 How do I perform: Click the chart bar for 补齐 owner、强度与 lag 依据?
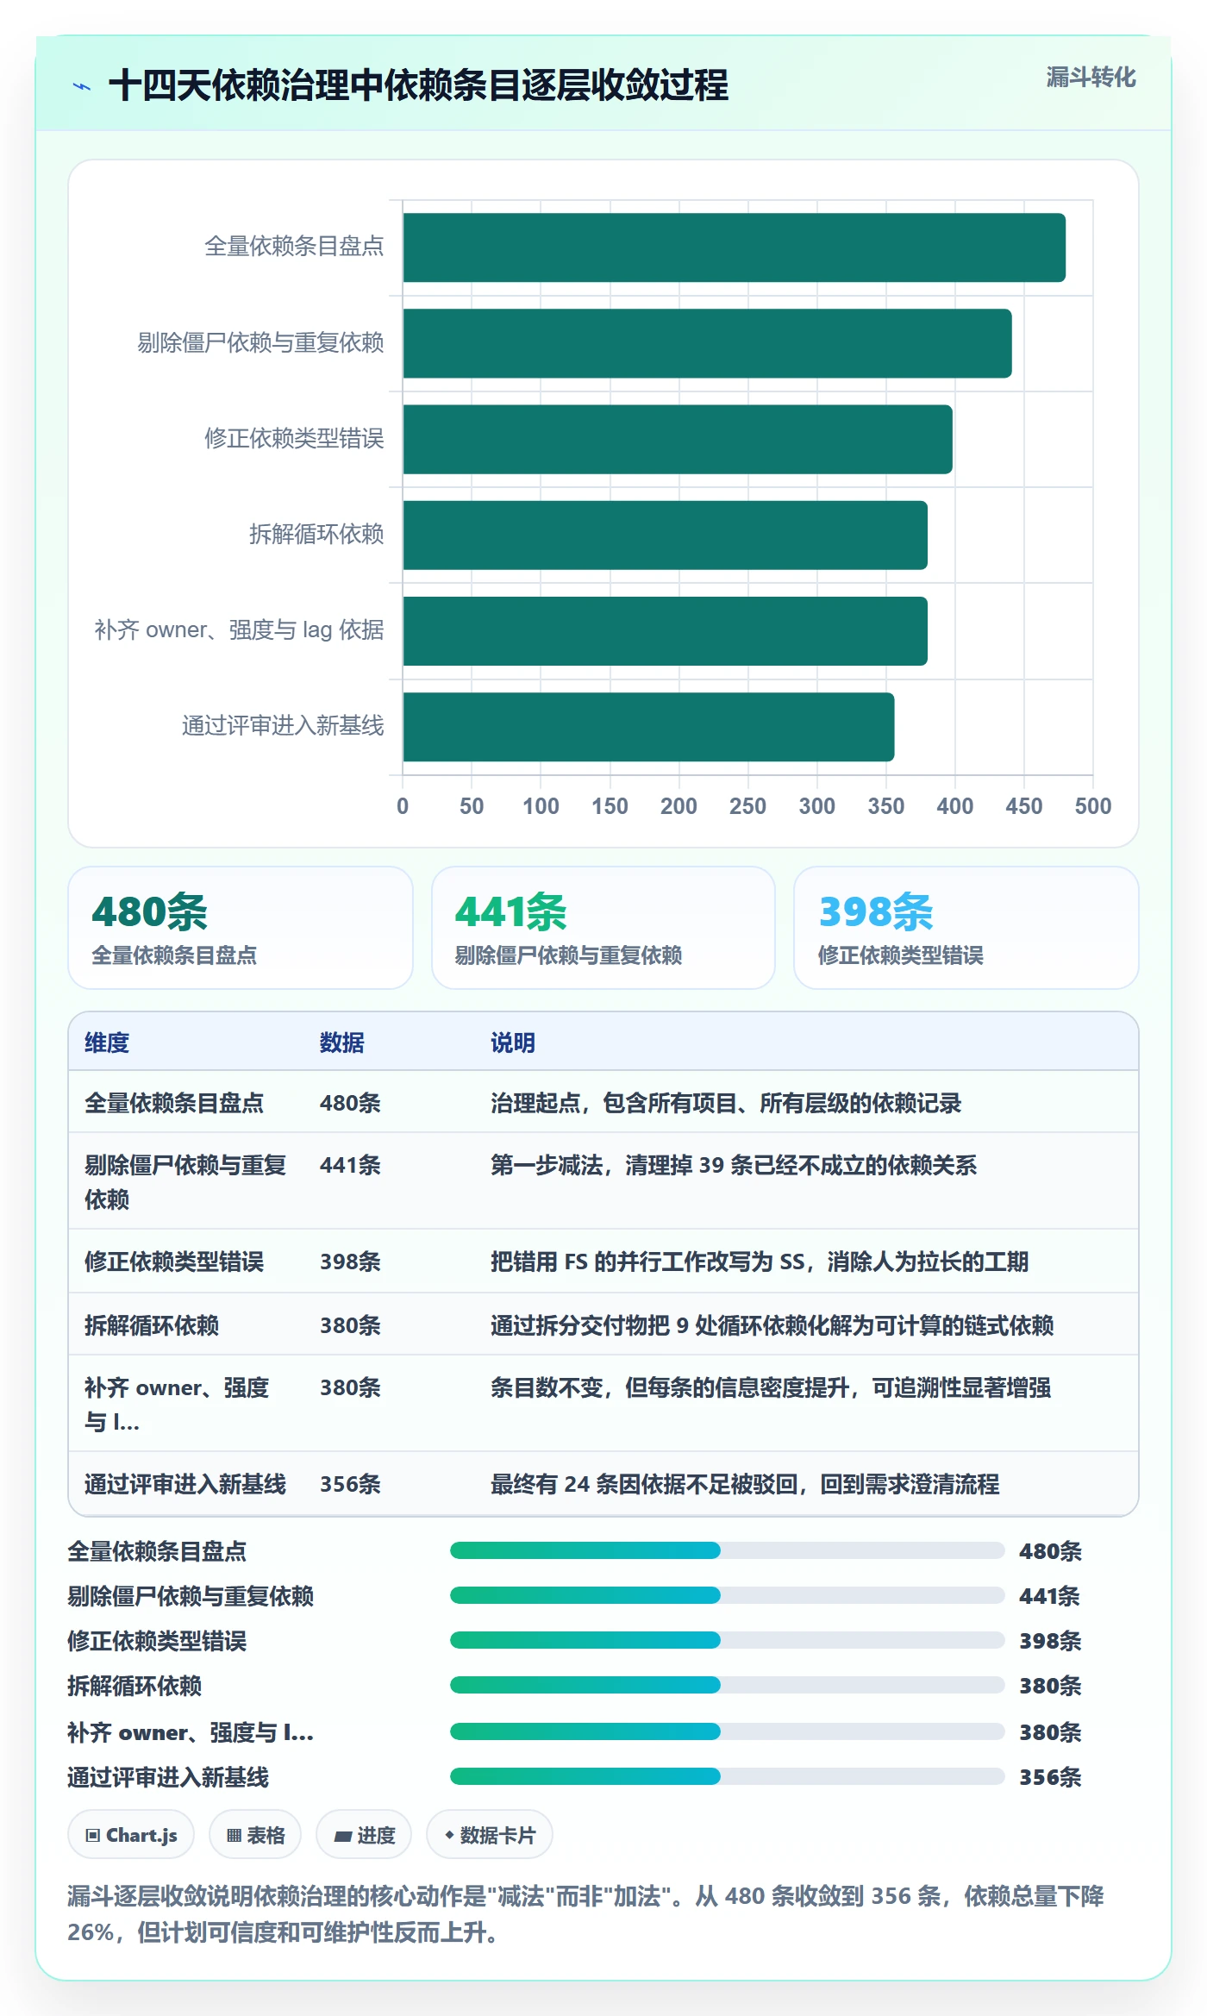(x=666, y=631)
